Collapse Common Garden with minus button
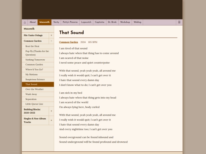The width and height of the screenshot is (206, 154). pyautogui.click(x=51, y=41)
